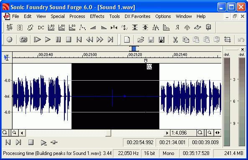Viewport: 248px width, 160px height.
Task: Open Bit-Depth Converter icon
Action: (x=20, y=28)
